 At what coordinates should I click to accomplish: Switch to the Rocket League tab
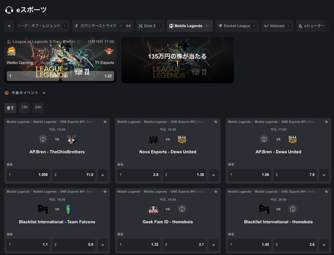tap(237, 26)
